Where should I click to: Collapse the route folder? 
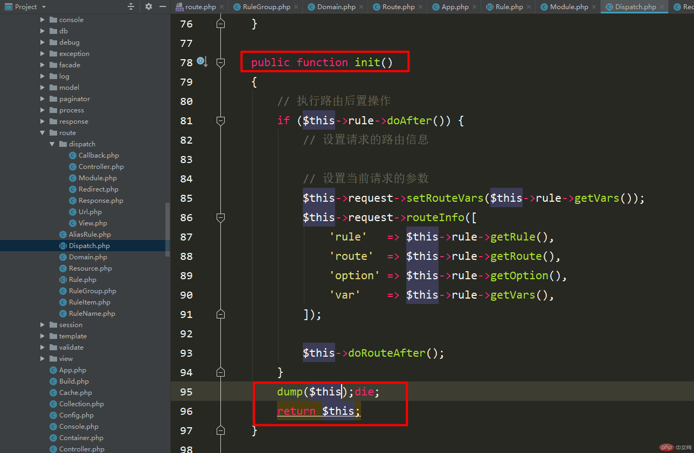(43, 132)
